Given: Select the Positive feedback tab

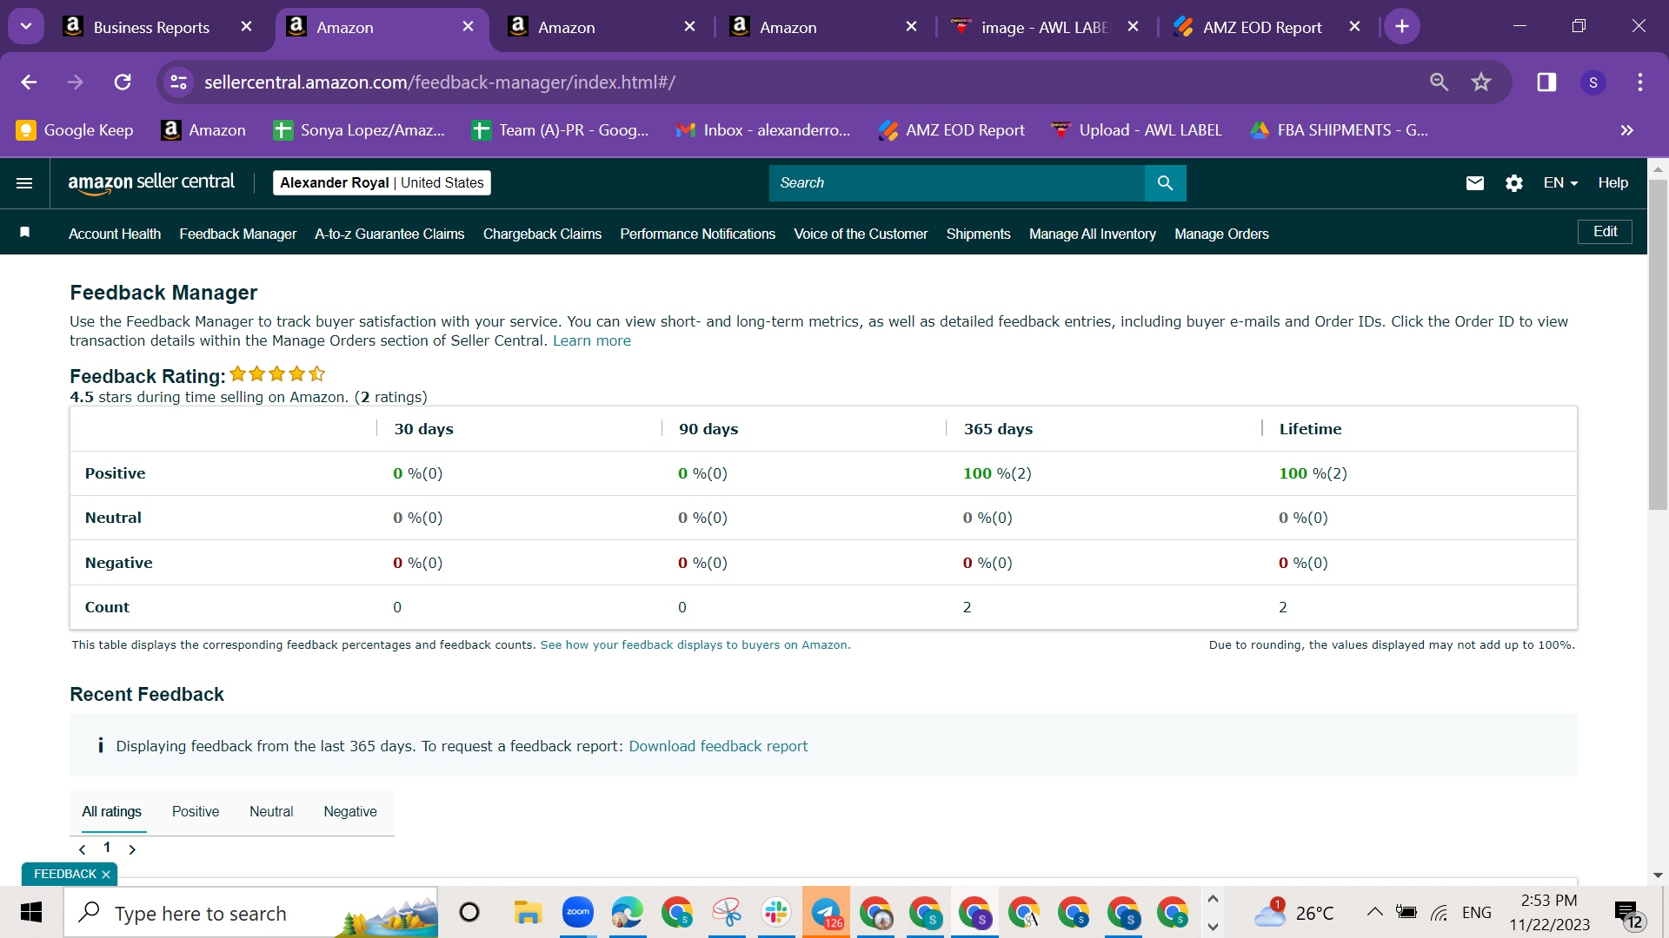Looking at the screenshot, I should tap(196, 812).
